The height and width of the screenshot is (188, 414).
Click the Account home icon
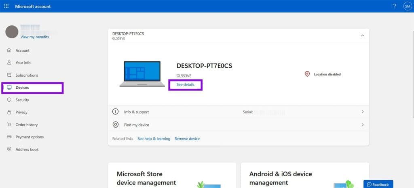pyautogui.click(x=9, y=50)
